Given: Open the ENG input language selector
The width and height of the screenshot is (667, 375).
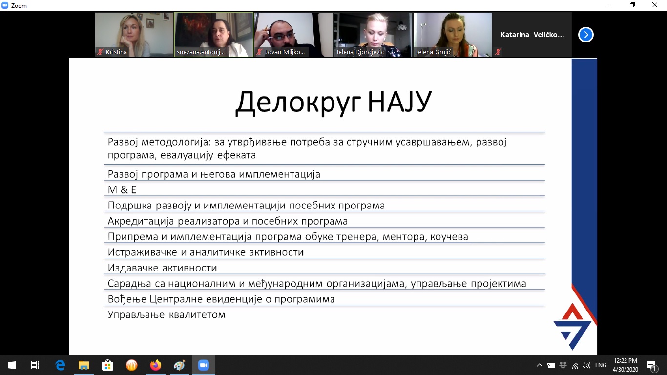Looking at the screenshot, I should (601, 365).
